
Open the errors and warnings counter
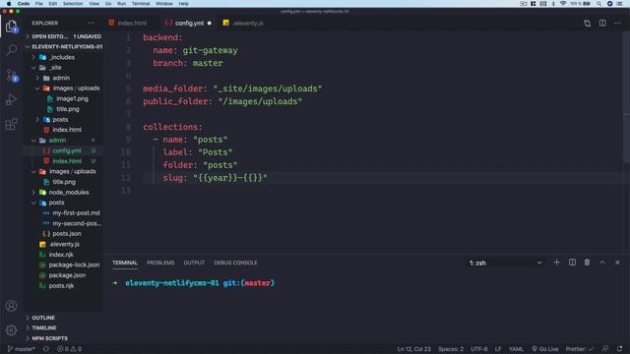(x=69, y=349)
